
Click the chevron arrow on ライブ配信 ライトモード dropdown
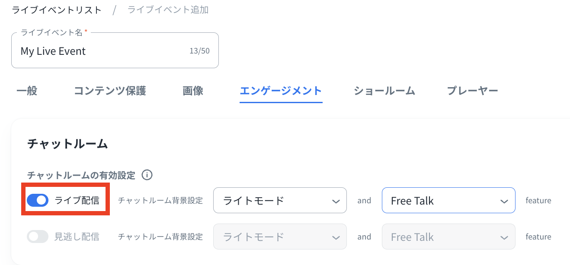tap(335, 201)
